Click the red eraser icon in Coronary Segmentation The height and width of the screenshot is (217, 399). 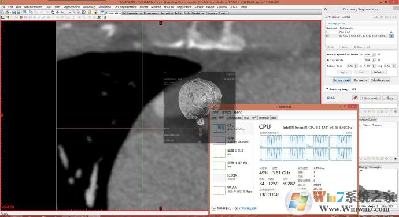355,98
